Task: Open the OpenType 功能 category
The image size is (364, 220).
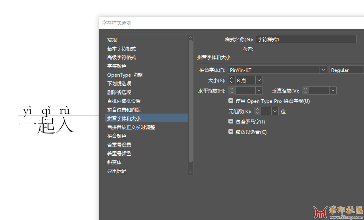Action: 125,75
